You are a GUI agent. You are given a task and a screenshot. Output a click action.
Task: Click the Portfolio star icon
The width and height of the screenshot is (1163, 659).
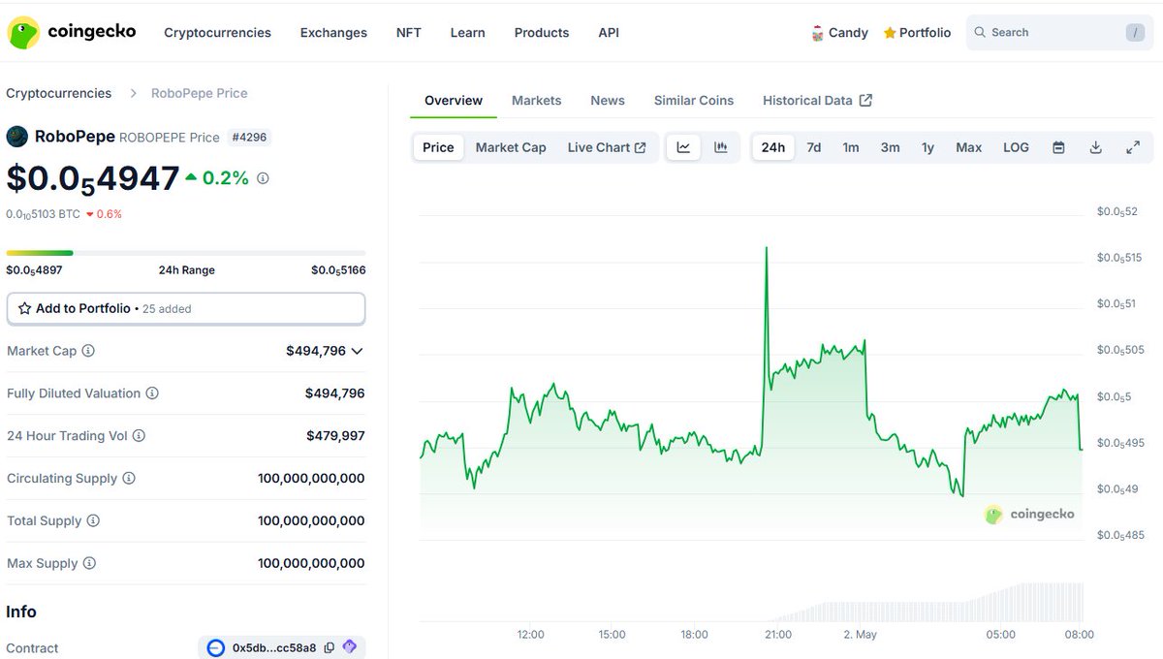(890, 33)
